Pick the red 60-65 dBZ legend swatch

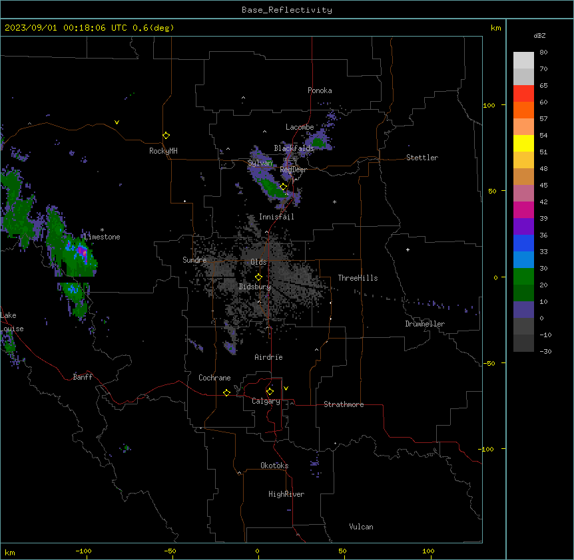pyautogui.click(x=523, y=94)
